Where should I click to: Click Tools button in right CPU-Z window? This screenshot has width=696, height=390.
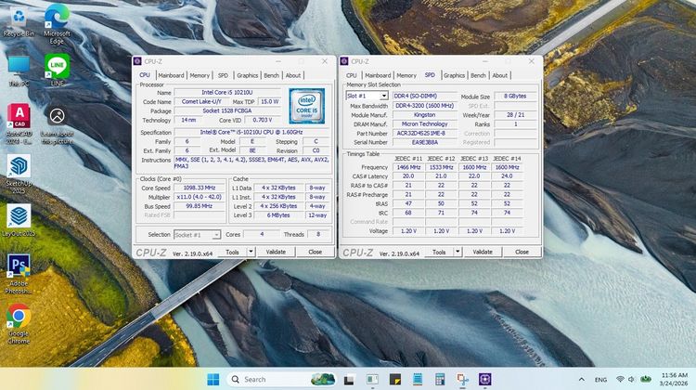coord(439,253)
